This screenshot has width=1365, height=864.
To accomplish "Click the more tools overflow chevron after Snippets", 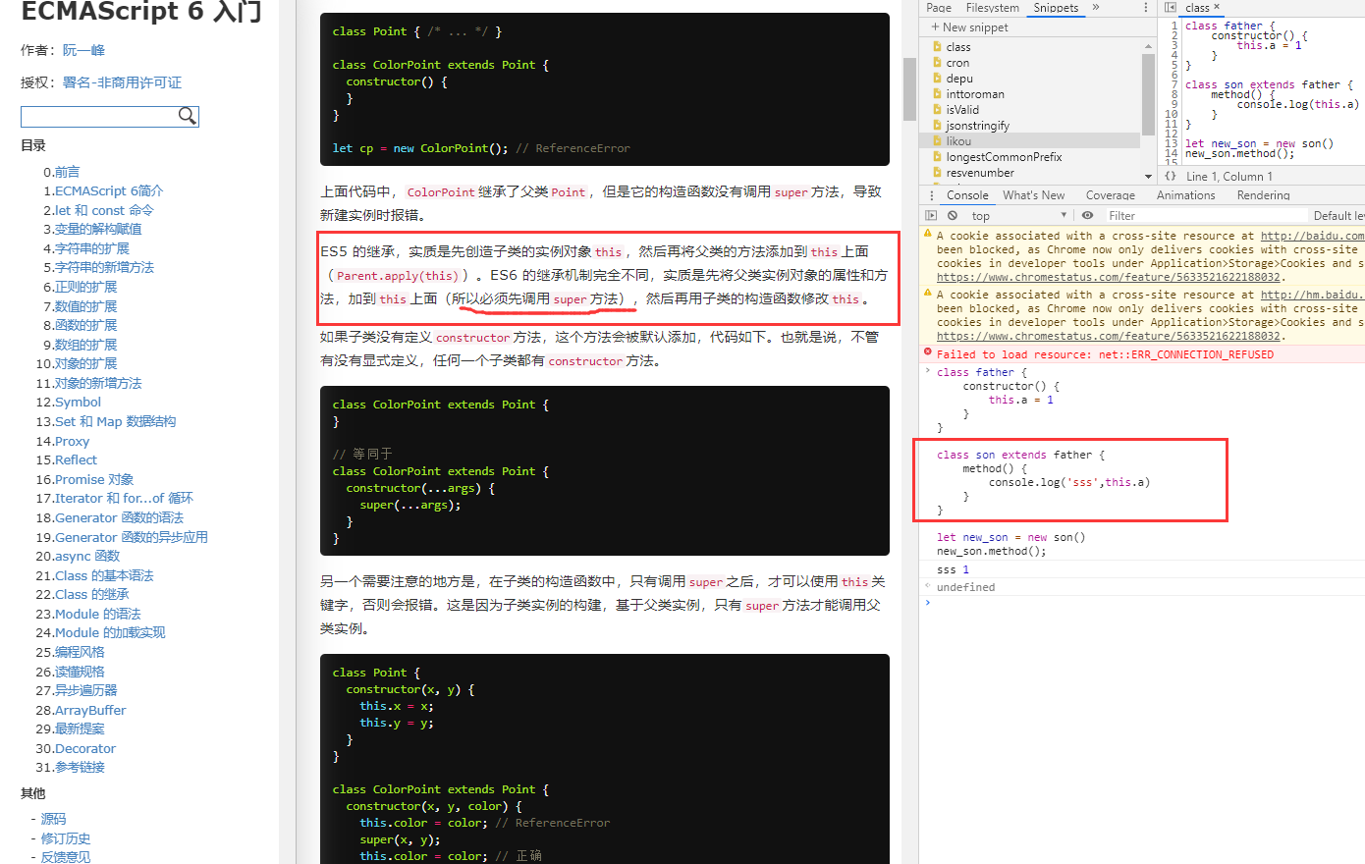I will click(x=1097, y=8).
